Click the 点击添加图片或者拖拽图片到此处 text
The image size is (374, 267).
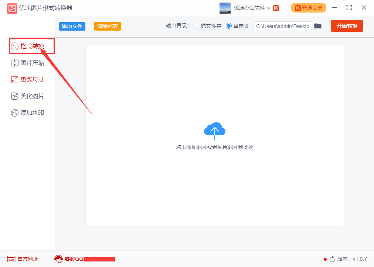pos(215,147)
